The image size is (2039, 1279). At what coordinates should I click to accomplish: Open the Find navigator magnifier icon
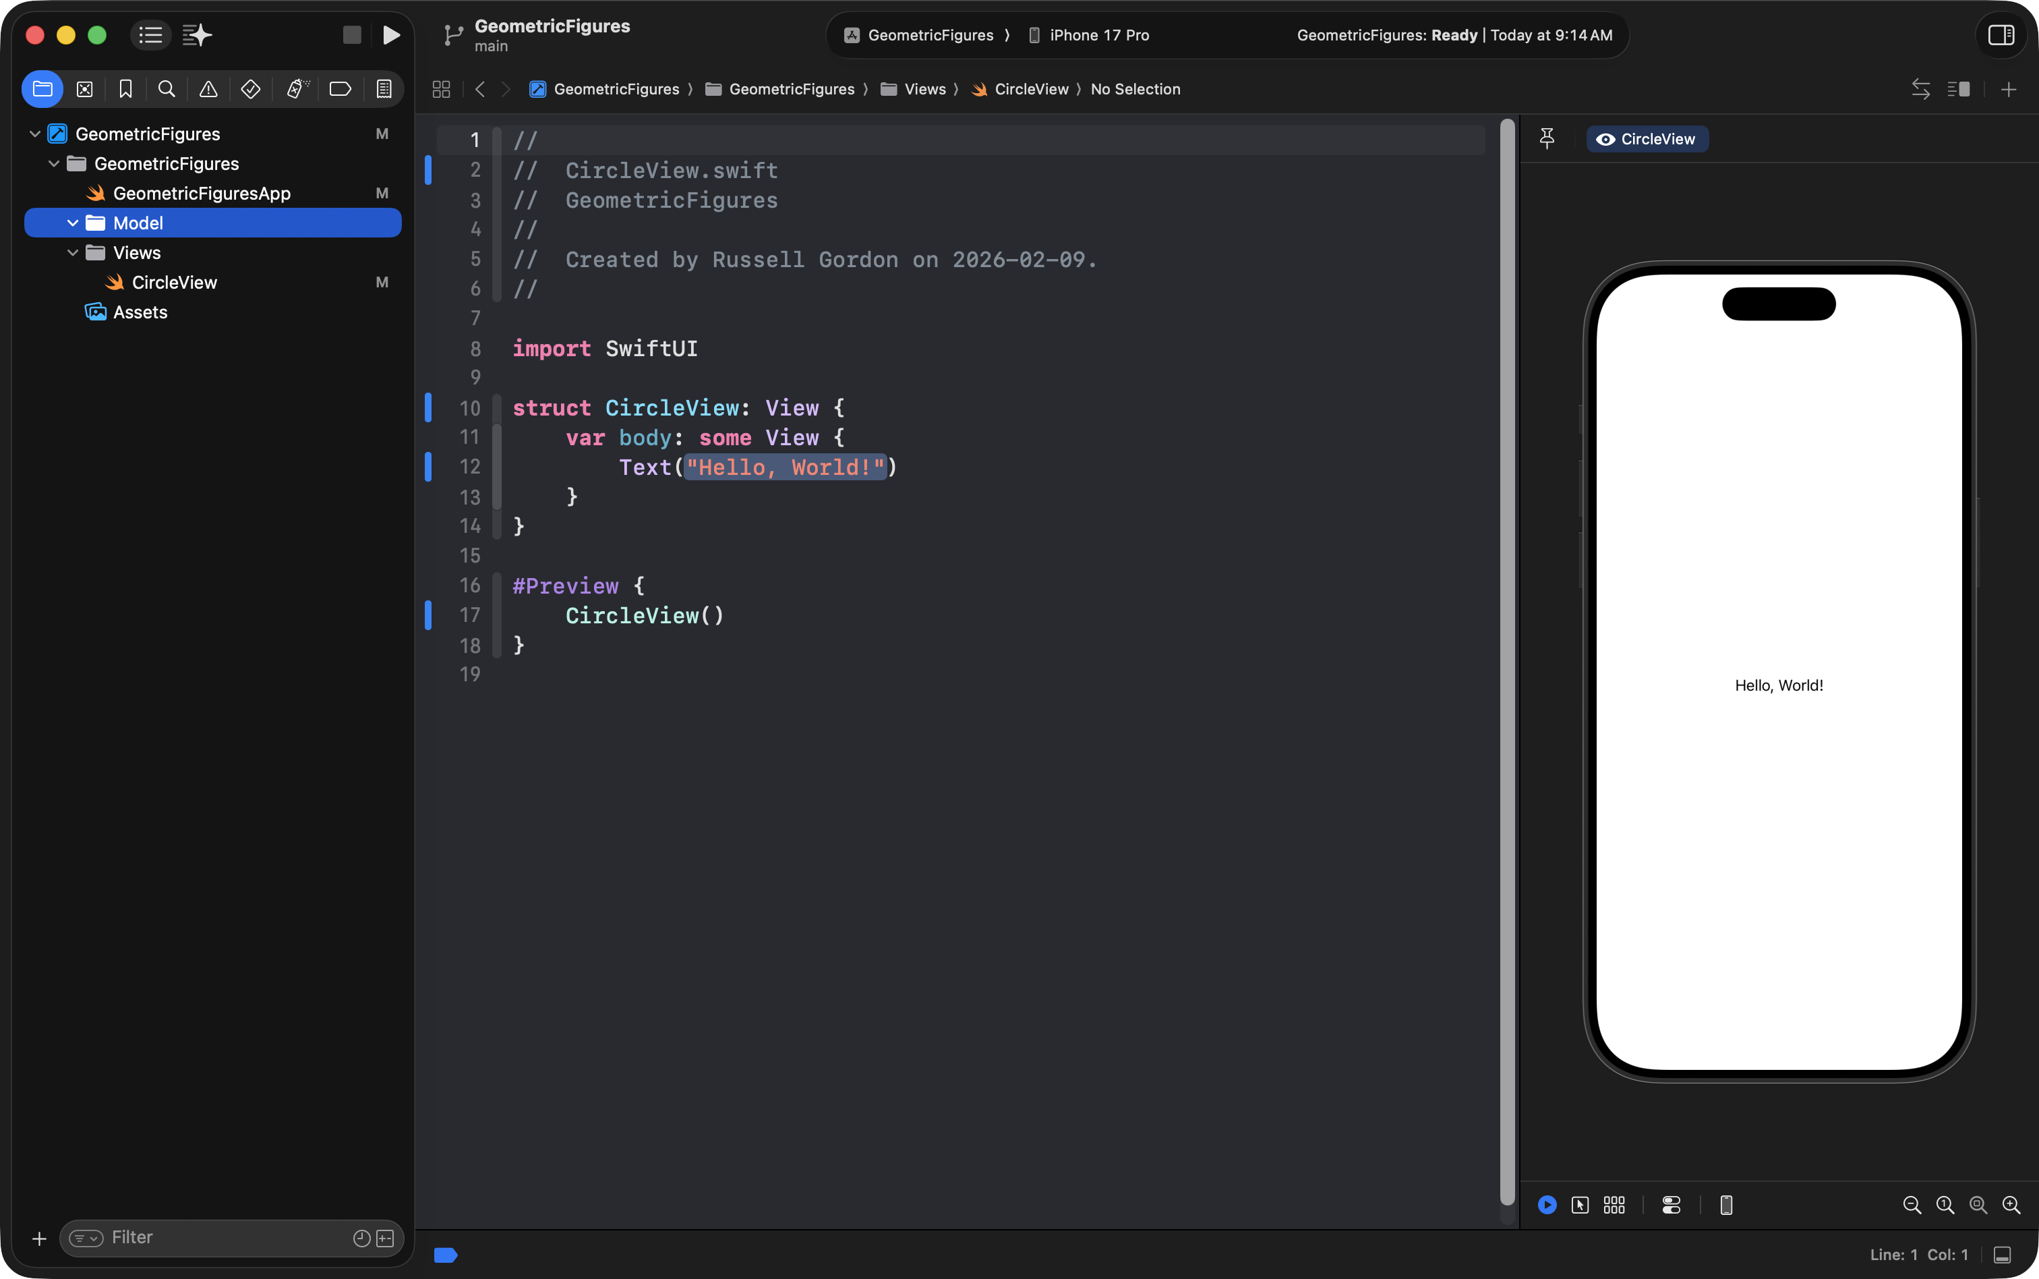tap(167, 89)
